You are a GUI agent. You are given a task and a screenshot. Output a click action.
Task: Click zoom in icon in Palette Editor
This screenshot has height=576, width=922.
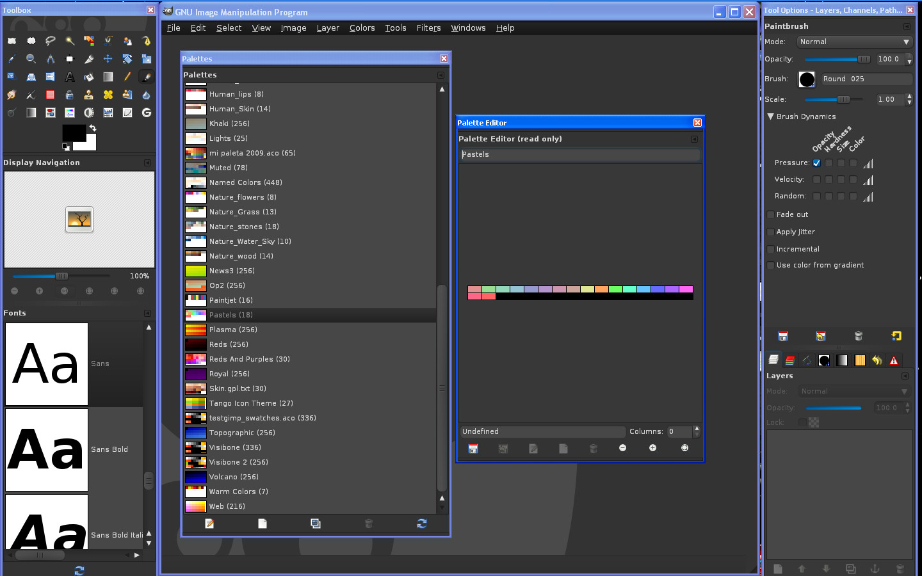(x=652, y=448)
